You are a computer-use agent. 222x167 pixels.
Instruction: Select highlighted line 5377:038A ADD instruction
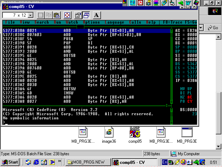(86, 31)
